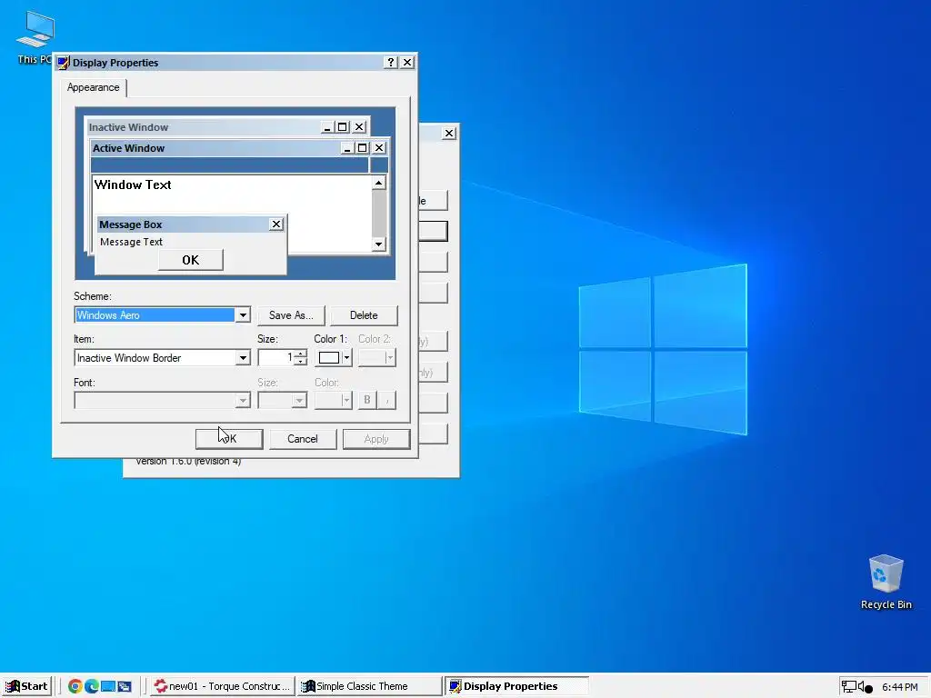Click Save As... button
This screenshot has width=931, height=698.
click(291, 315)
